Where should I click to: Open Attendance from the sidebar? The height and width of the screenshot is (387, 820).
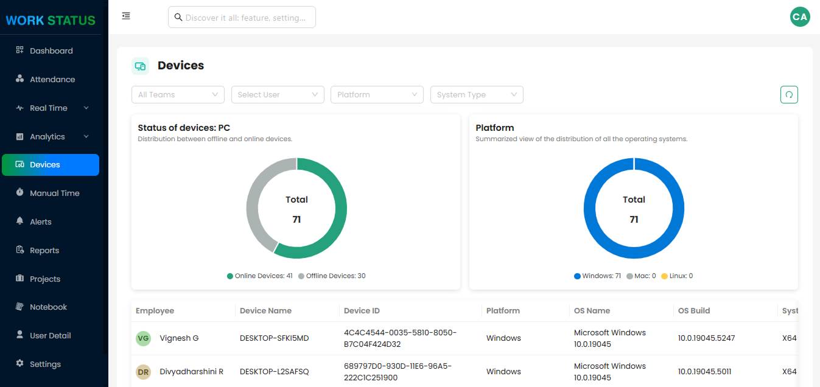click(x=51, y=79)
